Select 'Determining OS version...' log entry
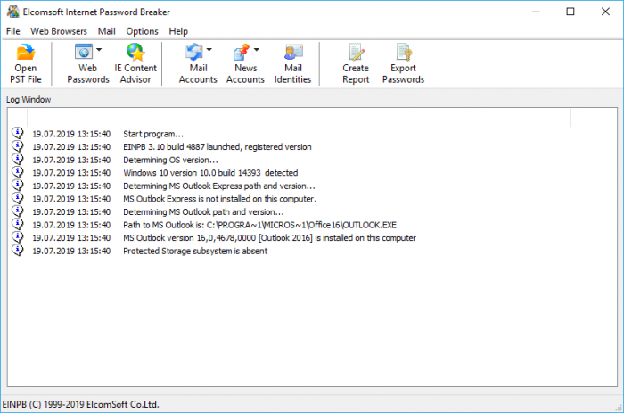The height and width of the screenshot is (413, 624). (170, 160)
